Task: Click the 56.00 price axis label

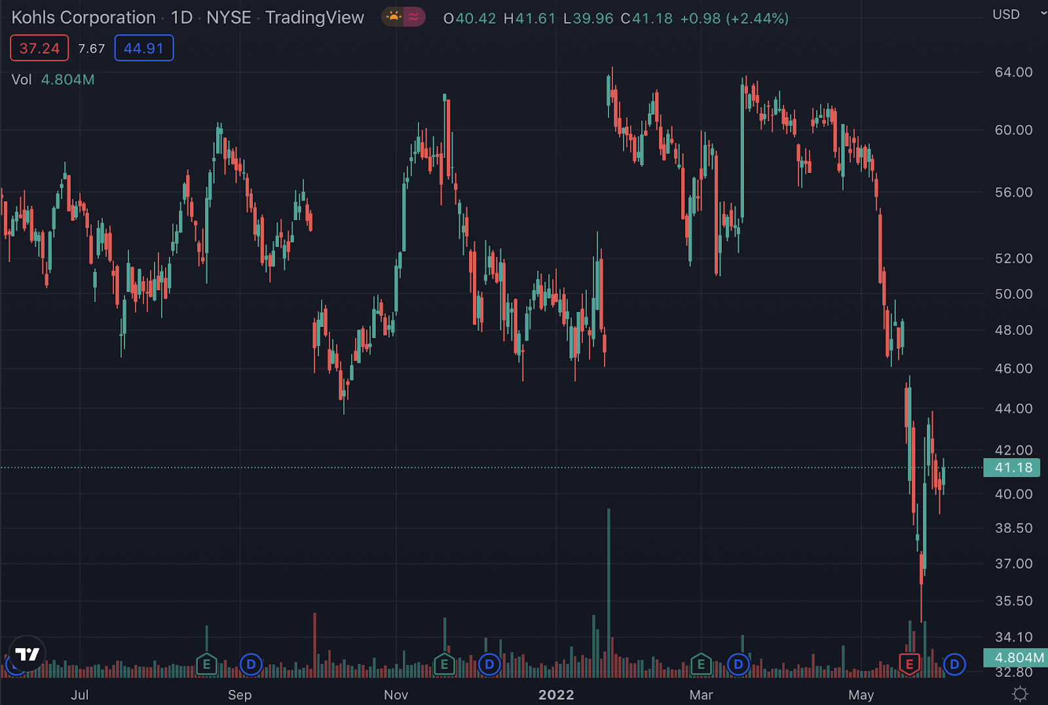Action: (1013, 192)
